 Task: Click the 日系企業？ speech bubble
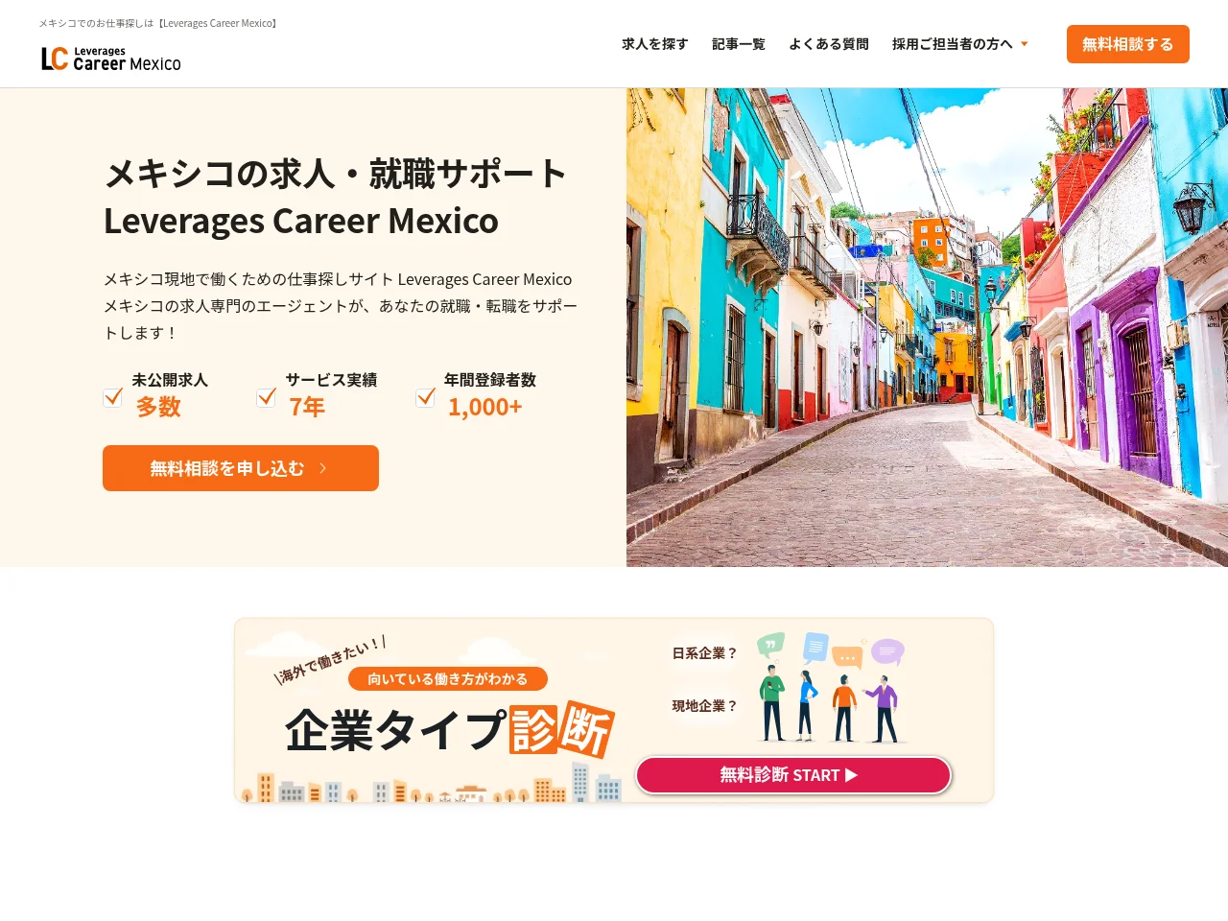704,653
